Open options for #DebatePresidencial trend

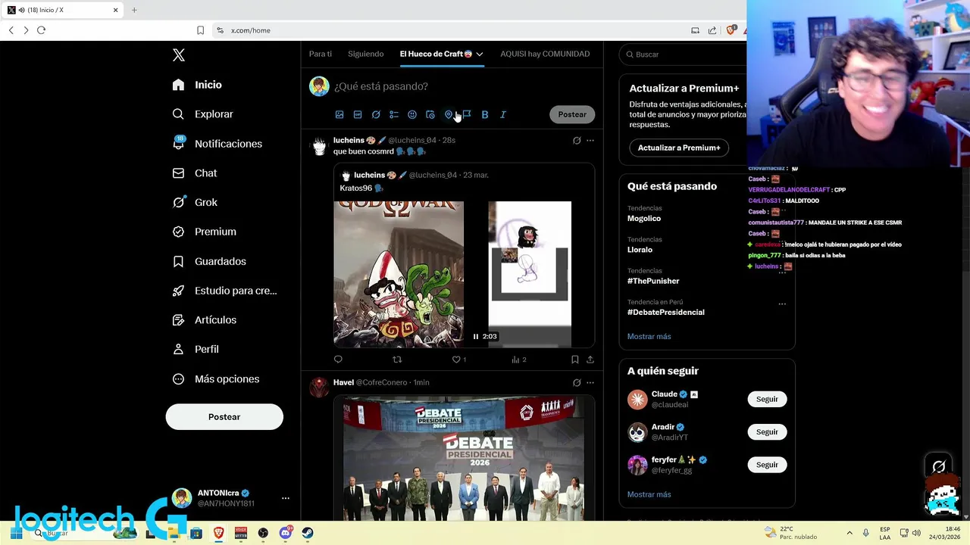point(782,304)
